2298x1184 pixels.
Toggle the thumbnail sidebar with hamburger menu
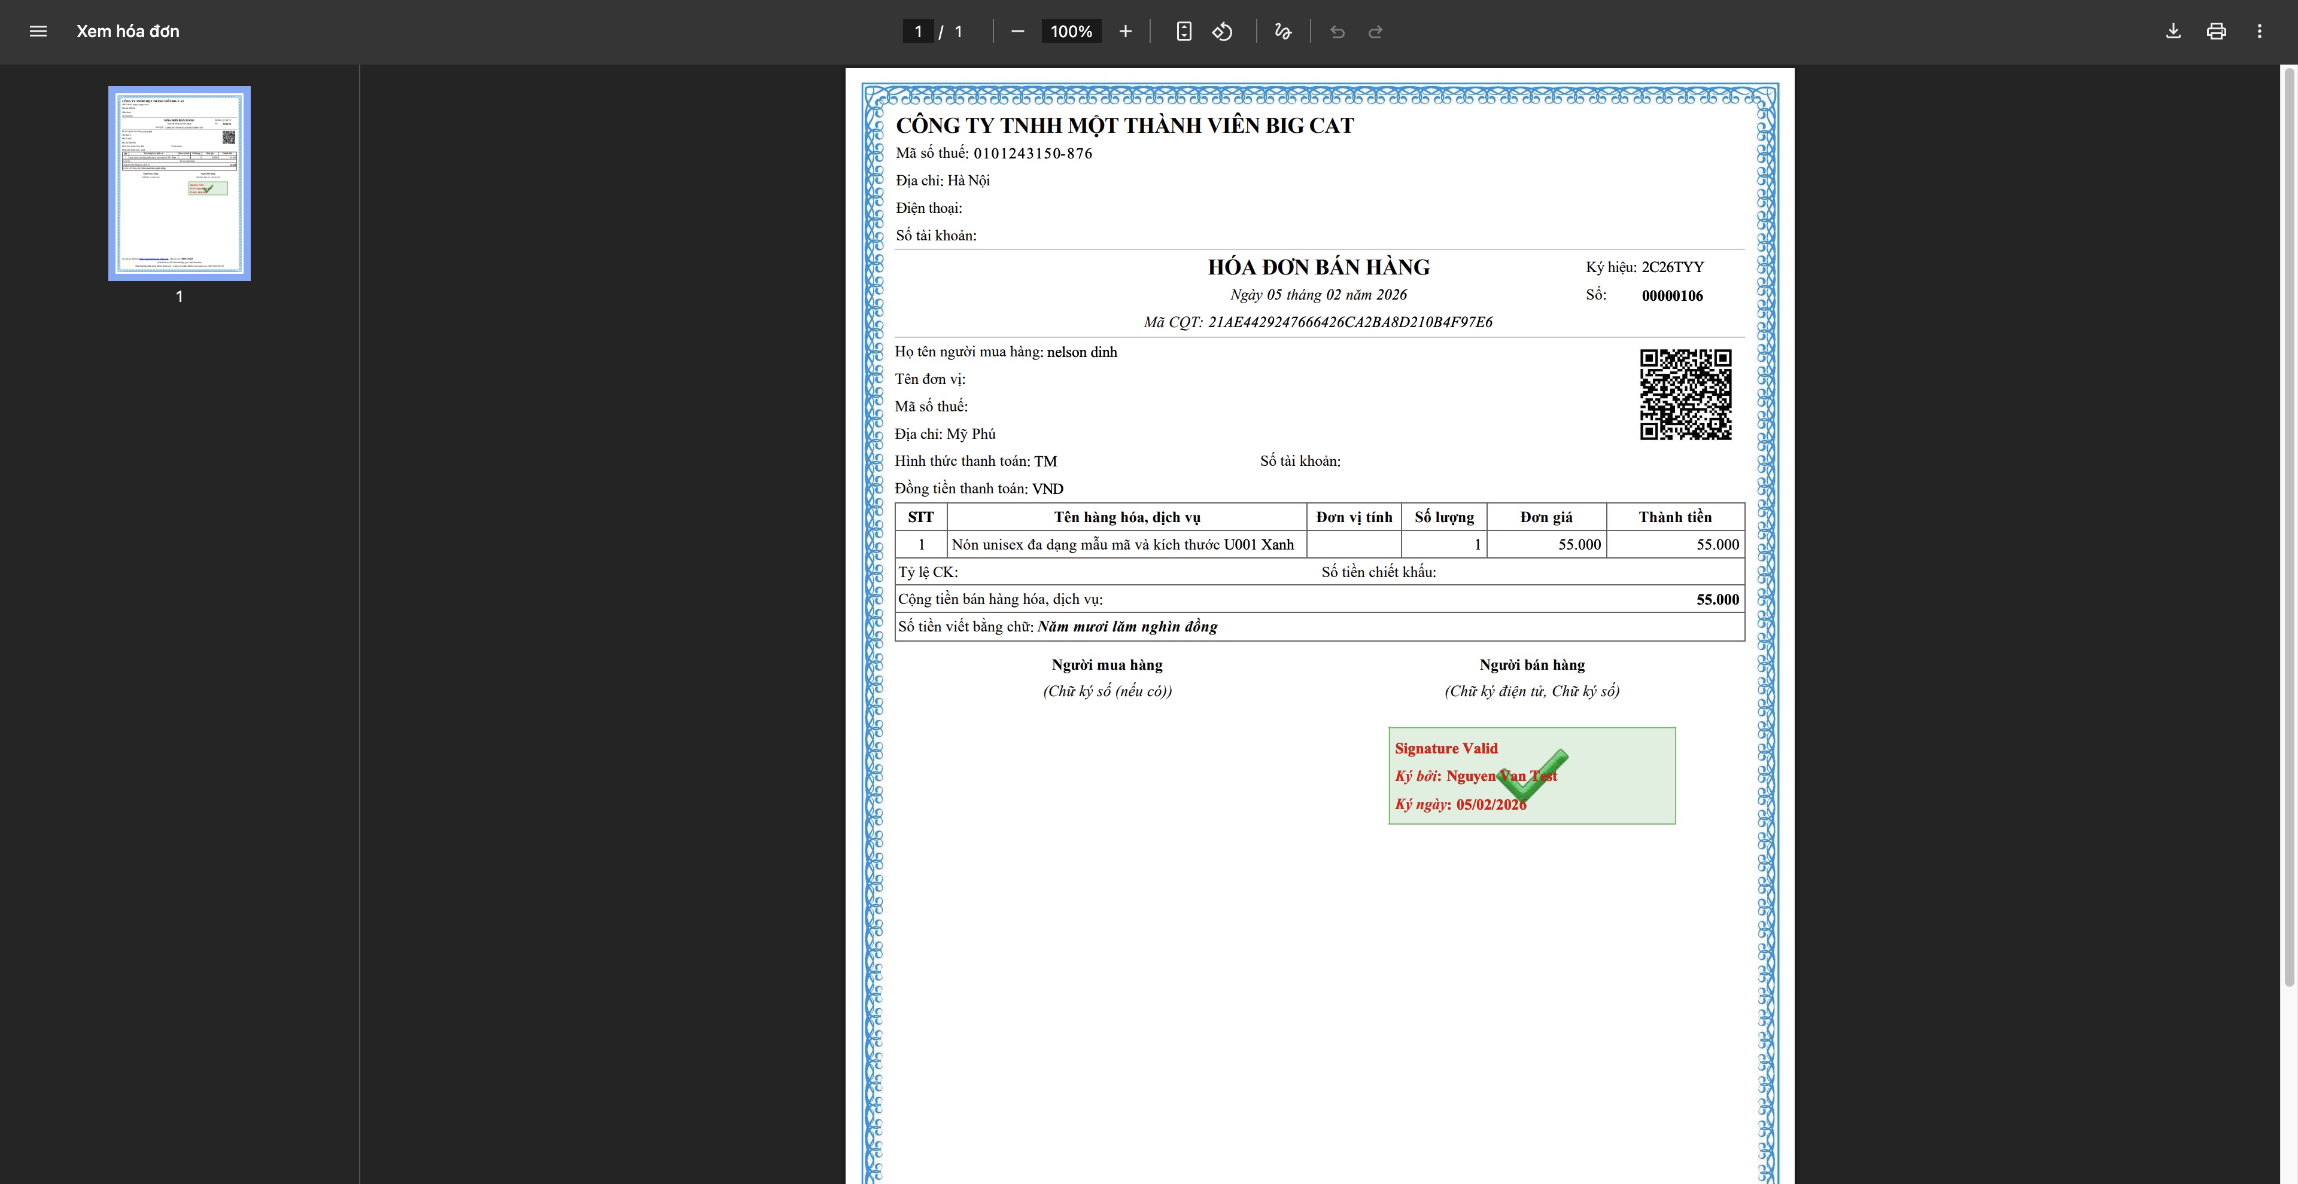38,31
